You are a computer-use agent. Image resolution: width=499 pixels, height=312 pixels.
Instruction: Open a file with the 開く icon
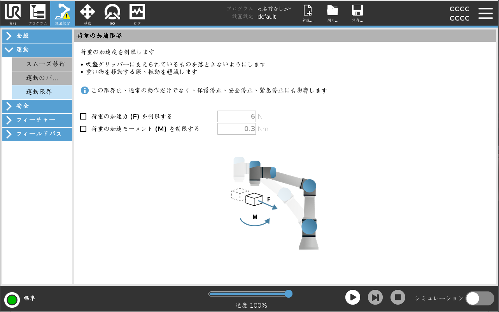(333, 13)
